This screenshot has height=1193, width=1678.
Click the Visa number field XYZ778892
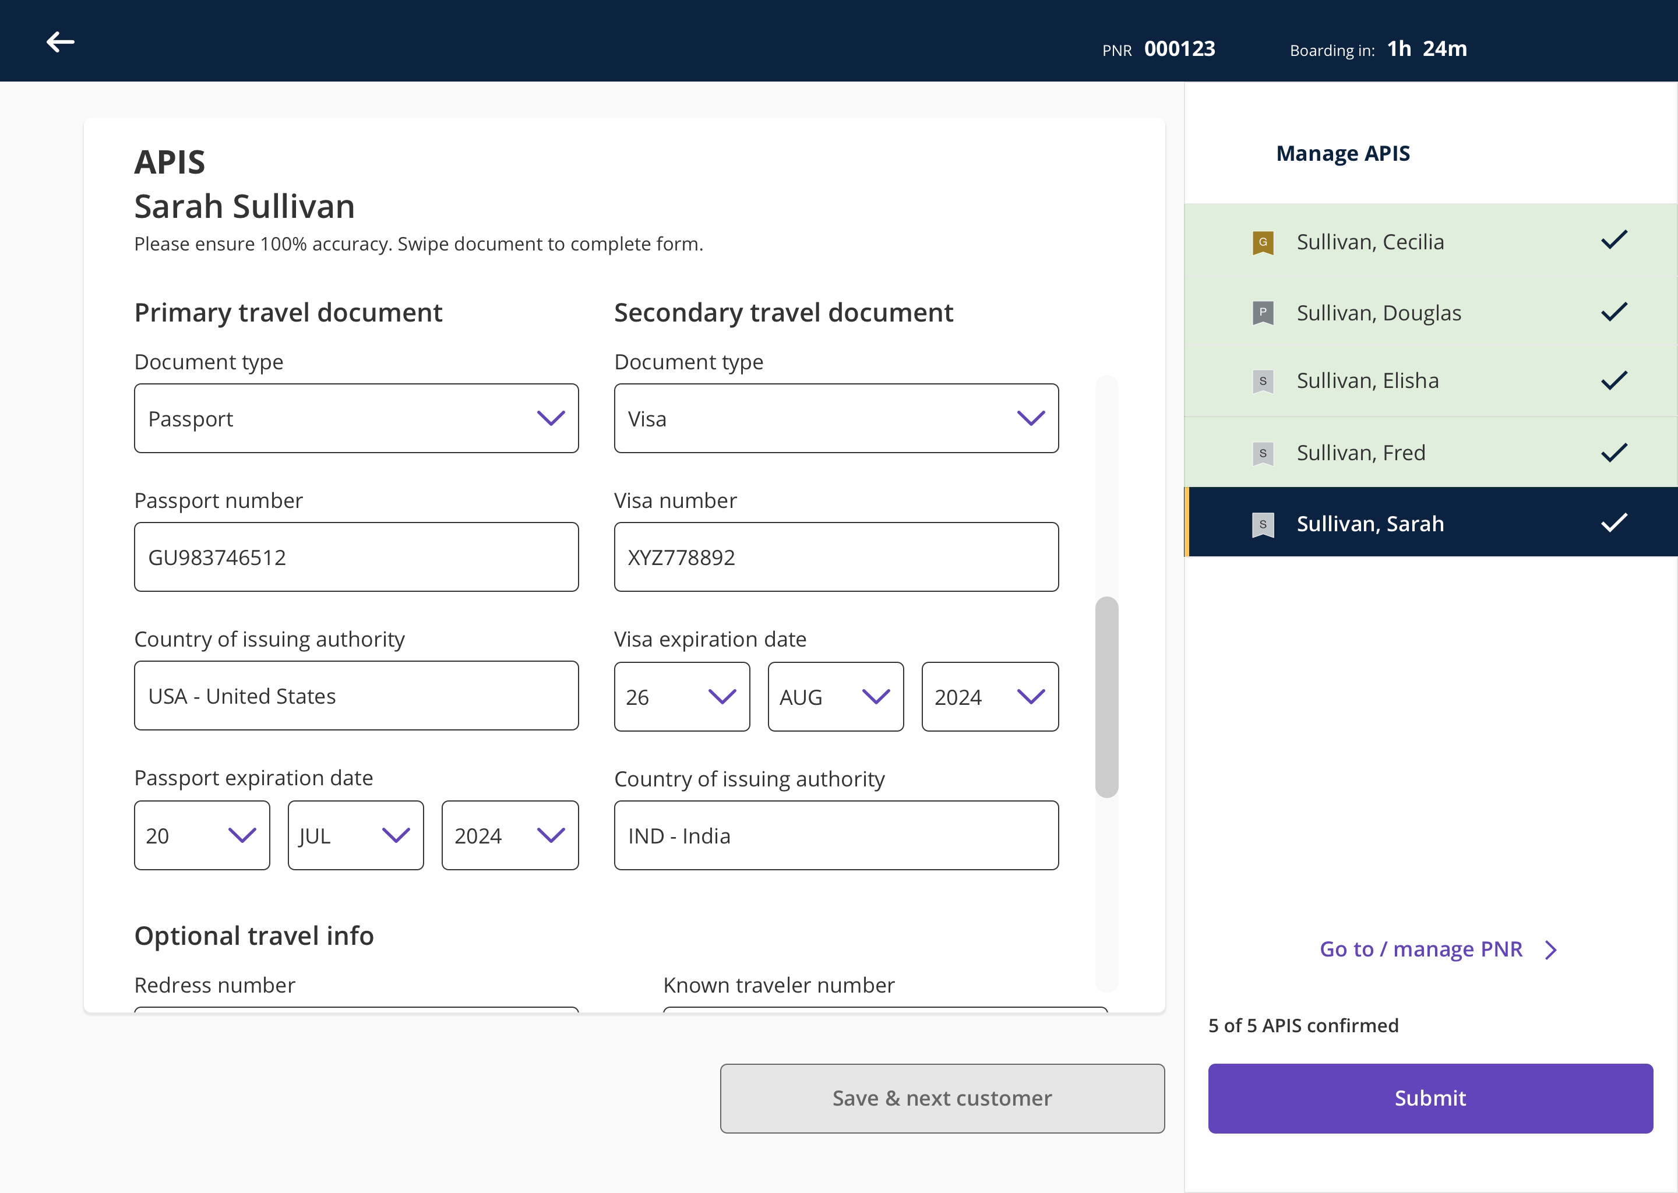click(x=836, y=557)
